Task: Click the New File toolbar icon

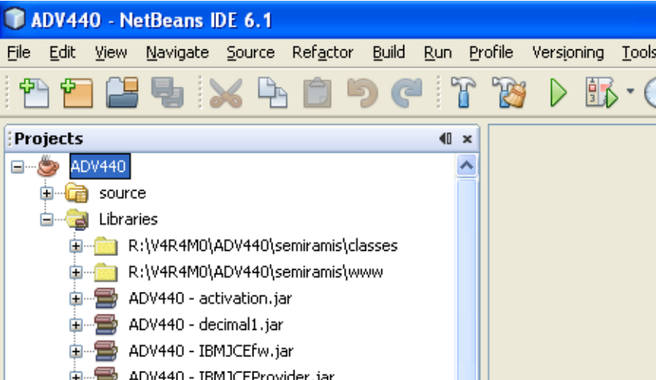Action: 33,93
